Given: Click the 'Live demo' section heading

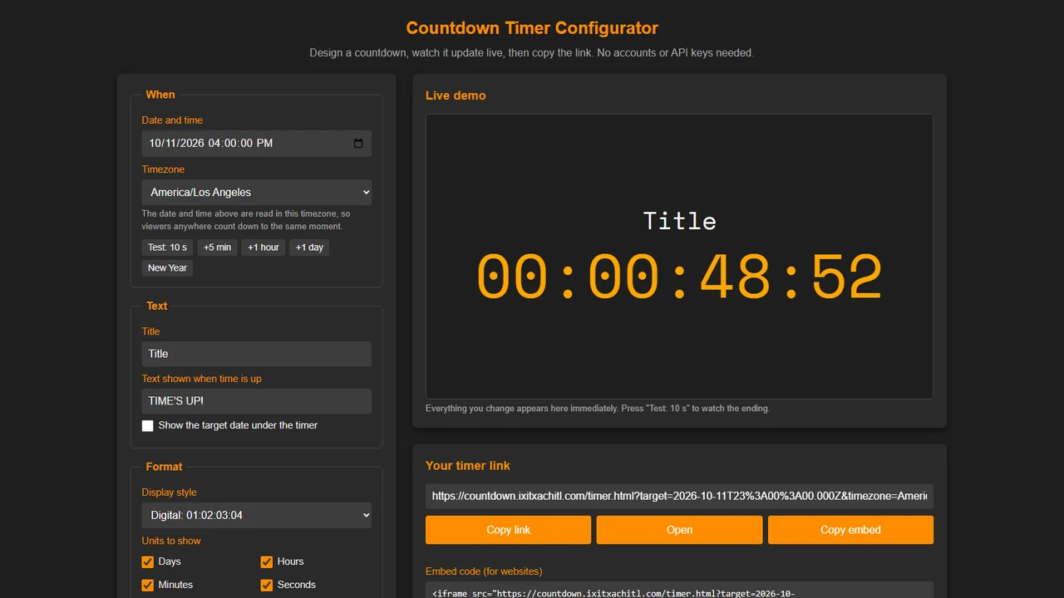Looking at the screenshot, I should [456, 96].
